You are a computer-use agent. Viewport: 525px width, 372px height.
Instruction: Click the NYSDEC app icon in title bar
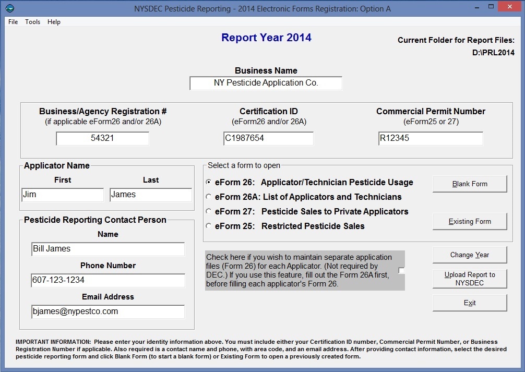10,8
